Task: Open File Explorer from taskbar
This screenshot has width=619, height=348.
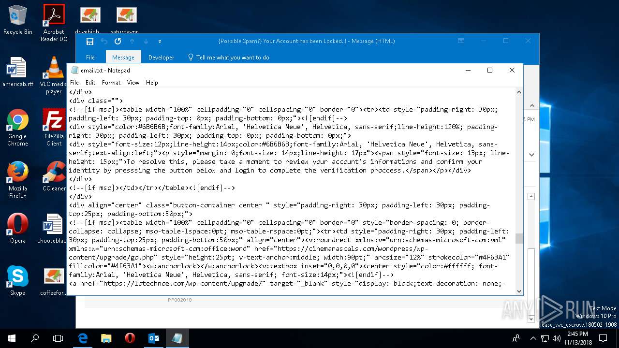Action: click(x=106, y=338)
